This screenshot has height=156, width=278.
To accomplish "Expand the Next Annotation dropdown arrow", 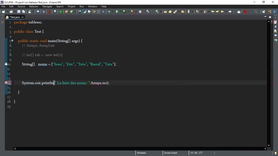I will click(201, 12).
